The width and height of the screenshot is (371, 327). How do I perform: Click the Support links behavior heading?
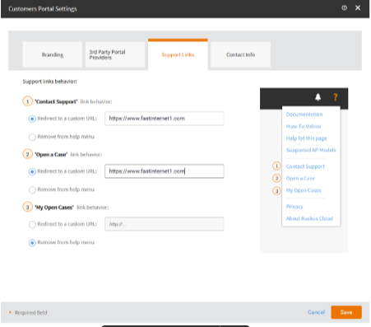(49, 82)
